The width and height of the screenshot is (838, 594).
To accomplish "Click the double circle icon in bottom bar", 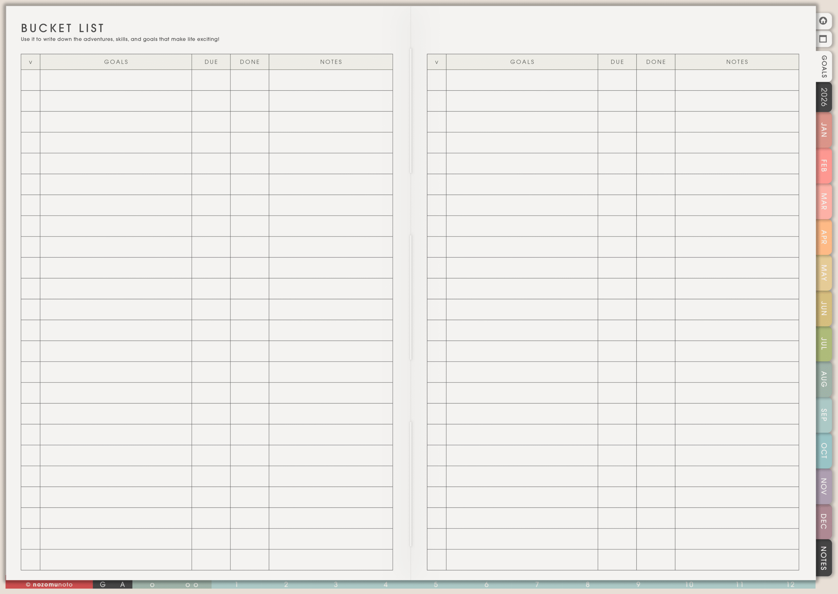I will click(192, 585).
